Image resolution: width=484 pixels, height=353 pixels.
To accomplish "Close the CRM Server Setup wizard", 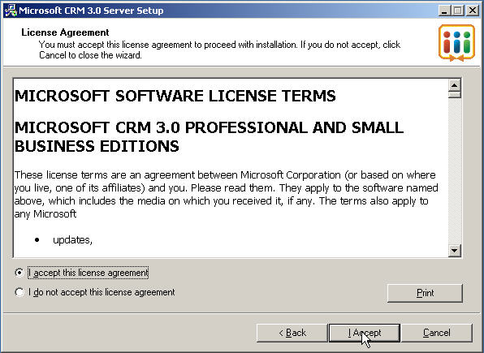I will tap(473, 11).
